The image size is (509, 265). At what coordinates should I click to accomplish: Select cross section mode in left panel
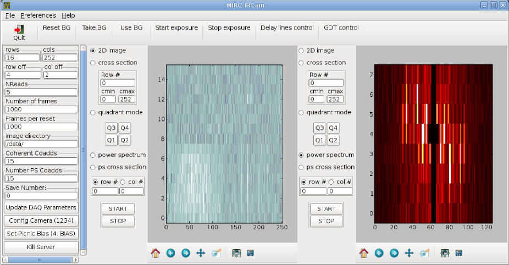click(93, 63)
